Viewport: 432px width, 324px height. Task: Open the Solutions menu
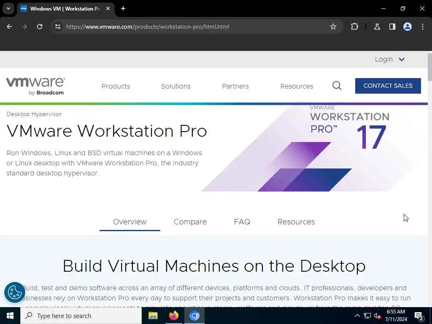coord(176,86)
